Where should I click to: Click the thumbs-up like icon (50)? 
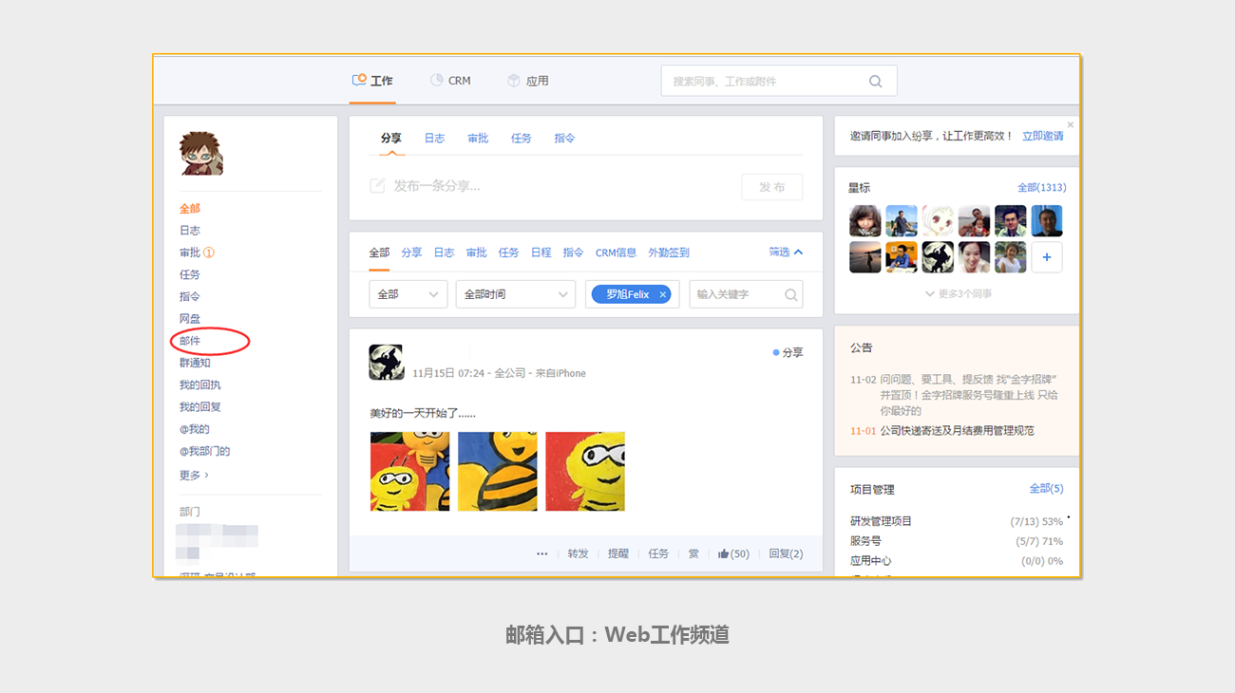(x=724, y=553)
